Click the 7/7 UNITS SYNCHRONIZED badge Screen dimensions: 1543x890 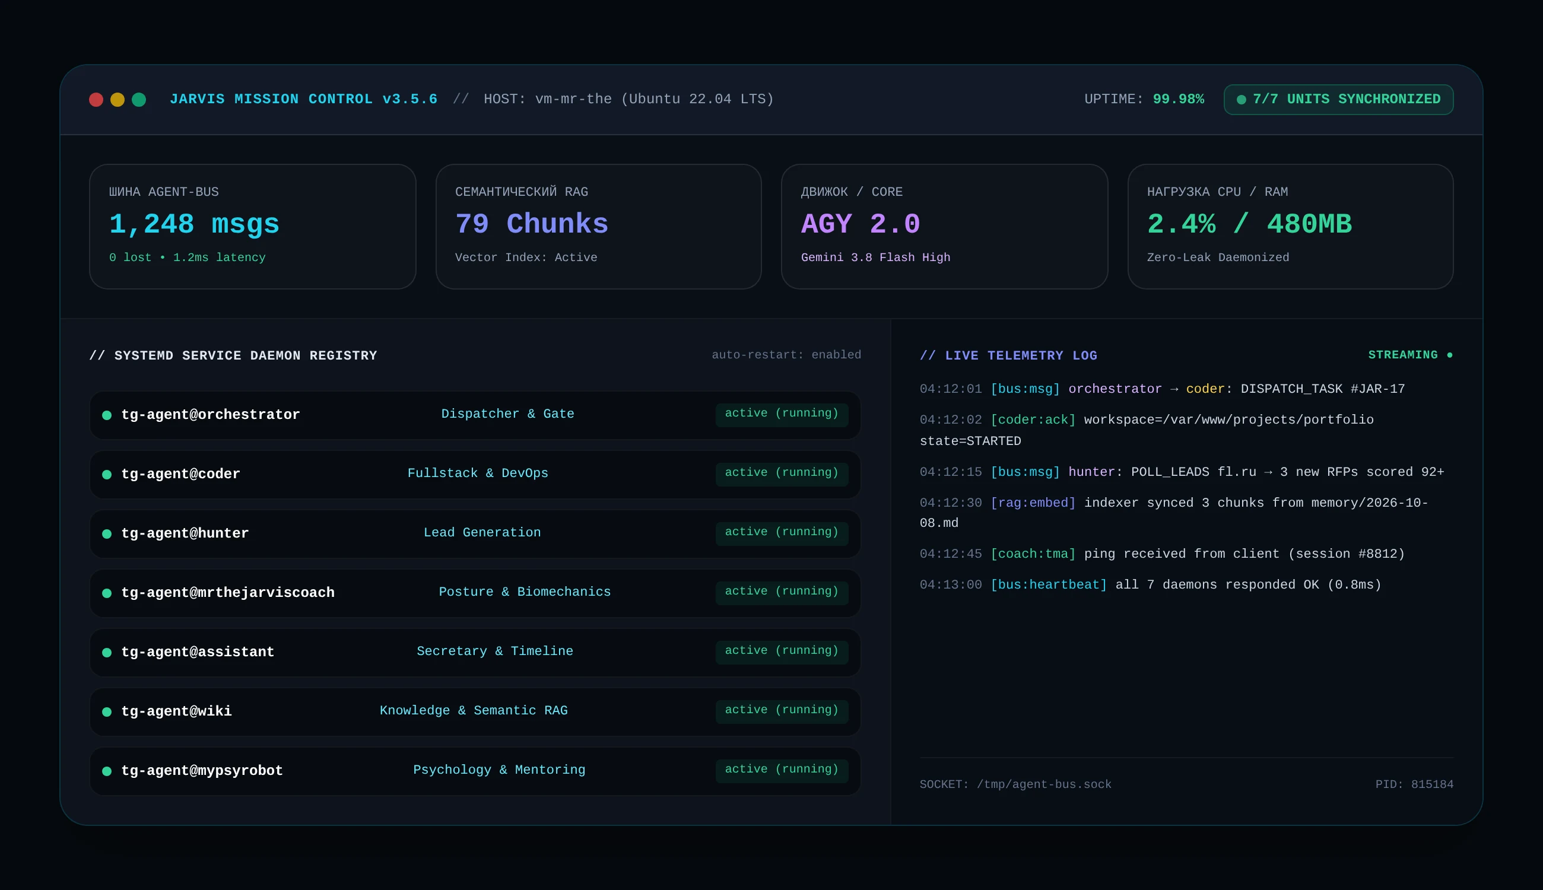(1338, 100)
